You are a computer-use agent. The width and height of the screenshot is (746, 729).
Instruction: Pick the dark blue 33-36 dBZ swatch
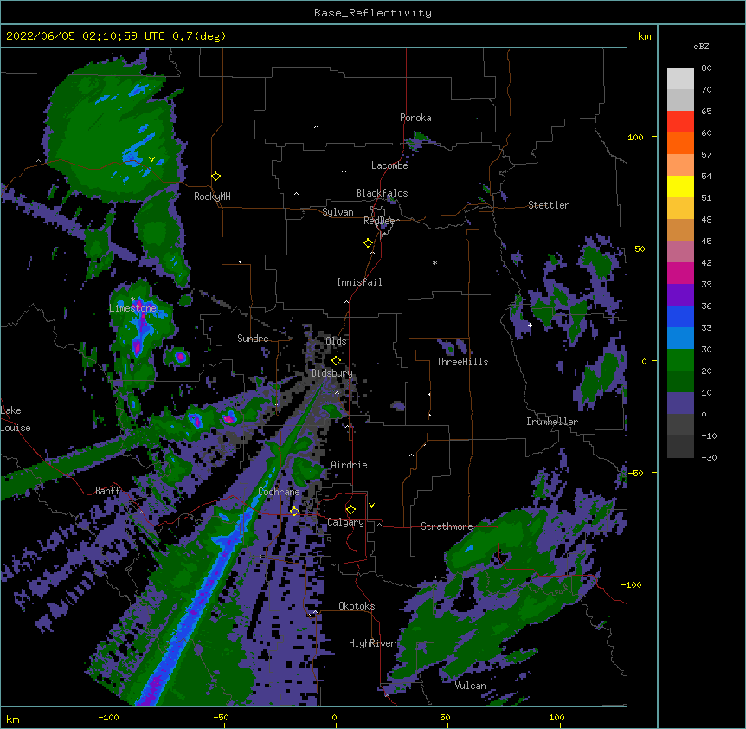point(680,316)
